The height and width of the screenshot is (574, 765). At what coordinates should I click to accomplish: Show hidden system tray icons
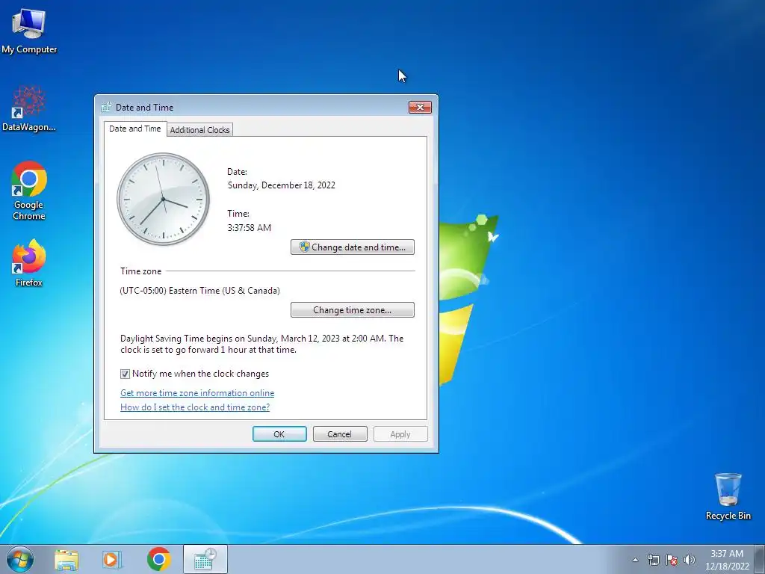point(635,560)
